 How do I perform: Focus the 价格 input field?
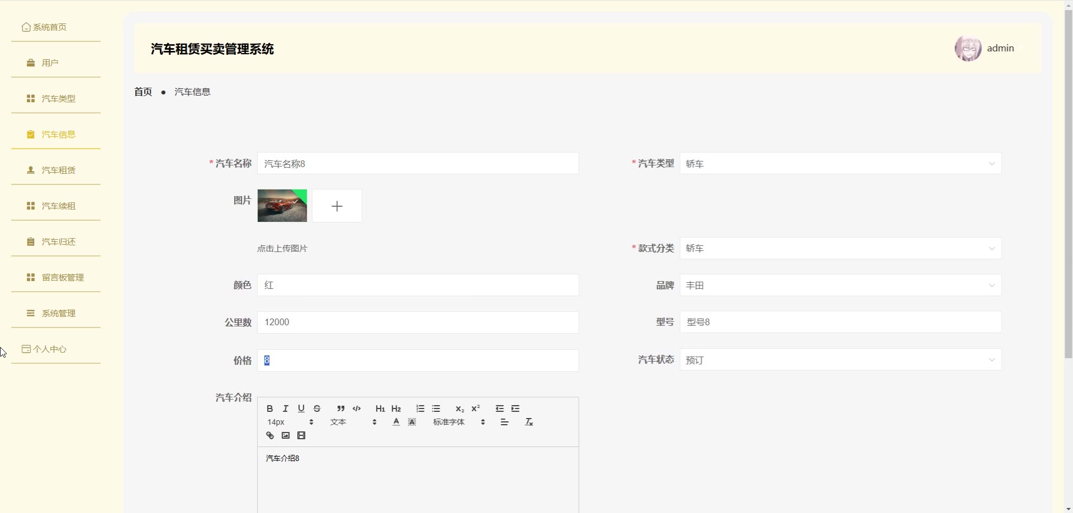coord(418,360)
